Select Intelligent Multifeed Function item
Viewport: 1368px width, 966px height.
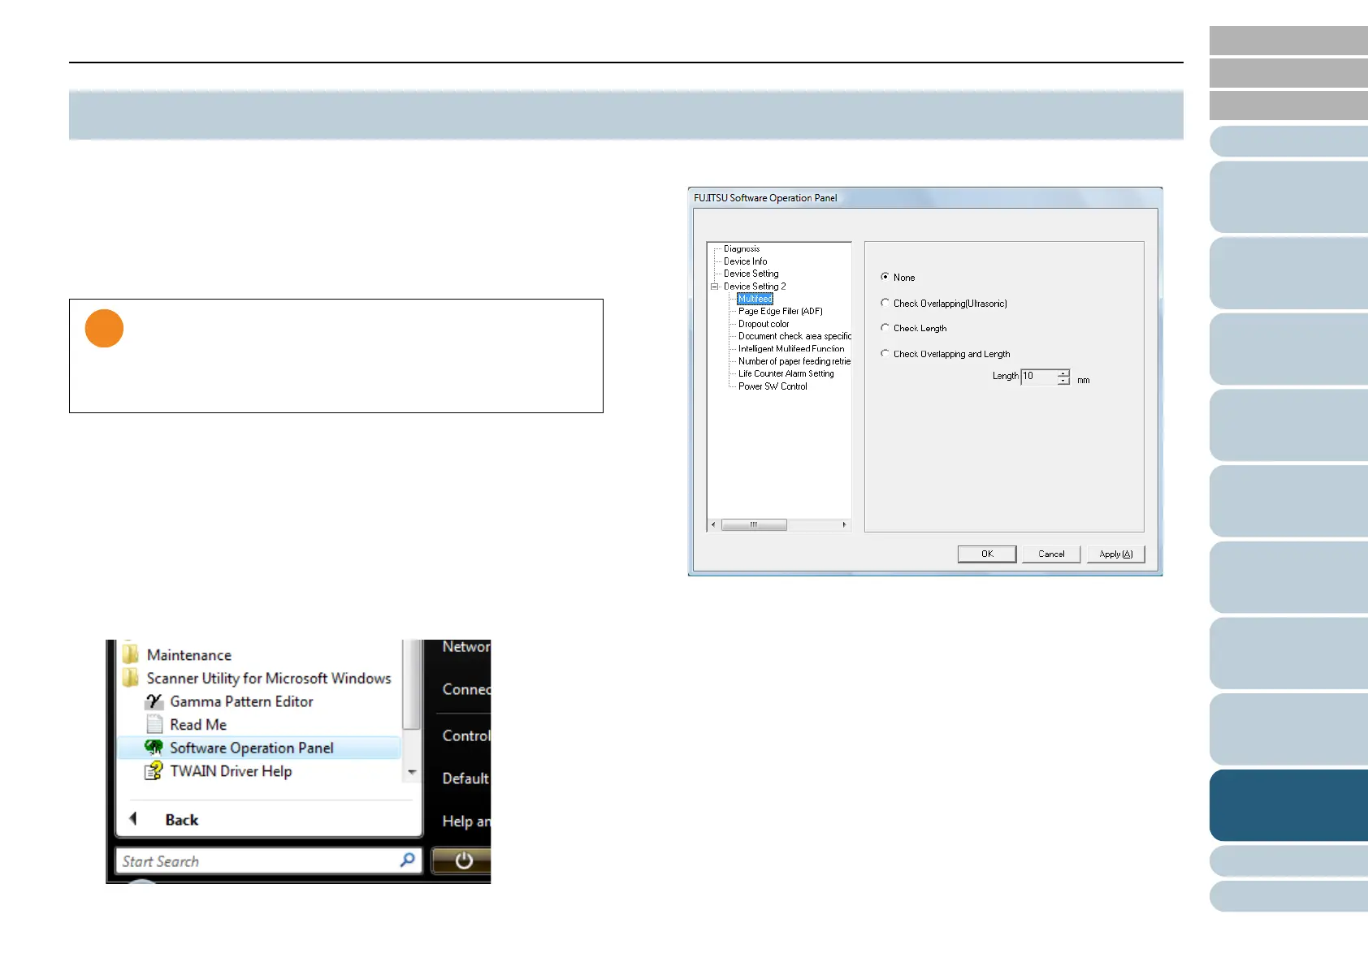tap(791, 349)
